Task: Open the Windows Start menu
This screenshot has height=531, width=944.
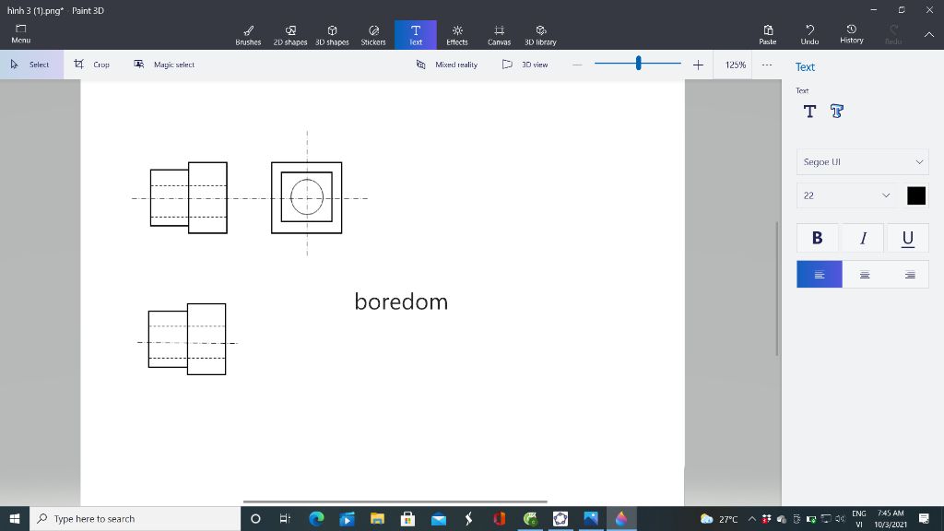Action: 15,518
